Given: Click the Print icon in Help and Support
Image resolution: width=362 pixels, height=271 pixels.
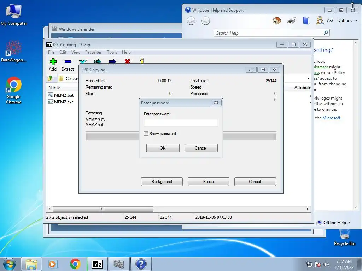Looking at the screenshot, I should (291, 20).
